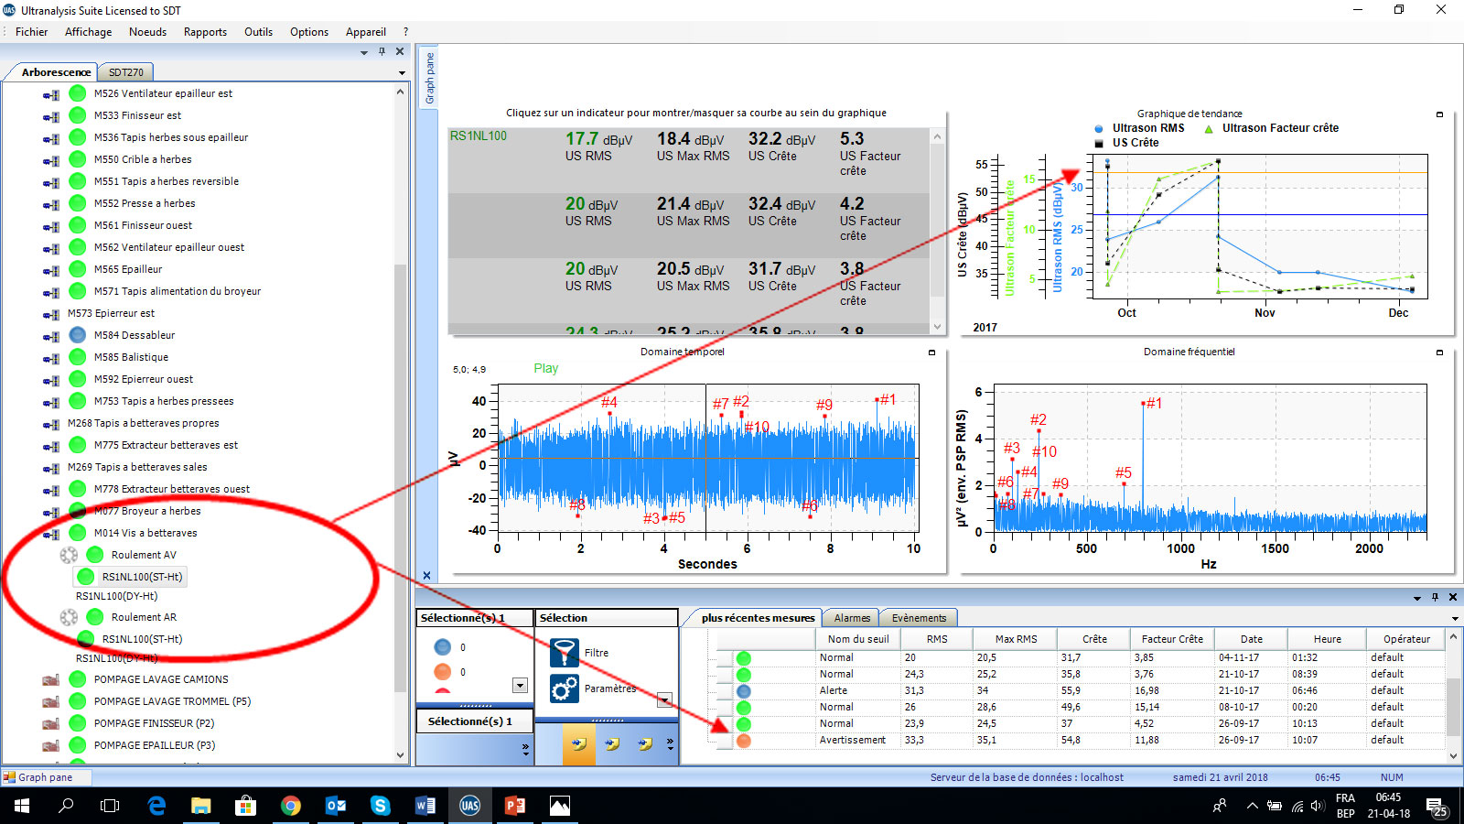
Task: Toggle the 18.4 dBµV US Max RMS indicator
Action: pyautogui.click(x=693, y=146)
